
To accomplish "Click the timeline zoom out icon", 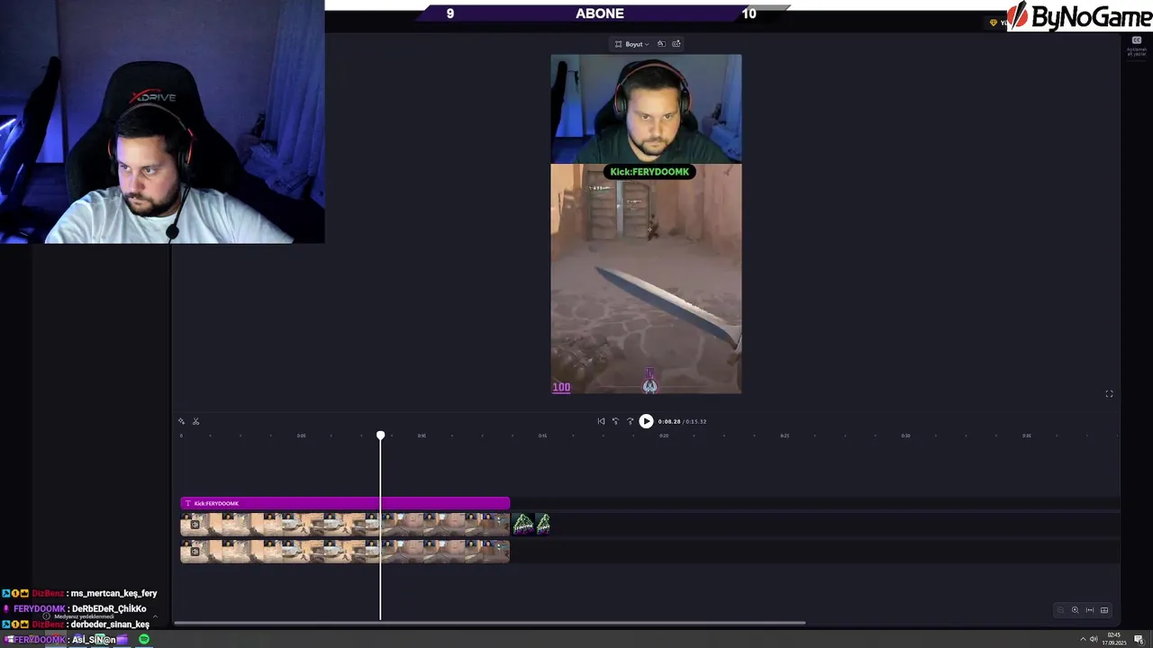I will pyautogui.click(x=1060, y=610).
